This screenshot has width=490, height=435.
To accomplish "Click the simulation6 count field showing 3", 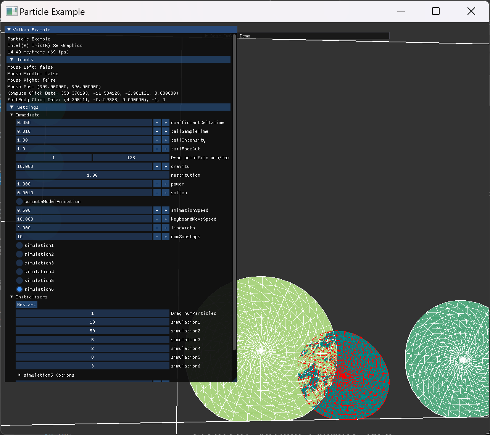I will (92, 366).
